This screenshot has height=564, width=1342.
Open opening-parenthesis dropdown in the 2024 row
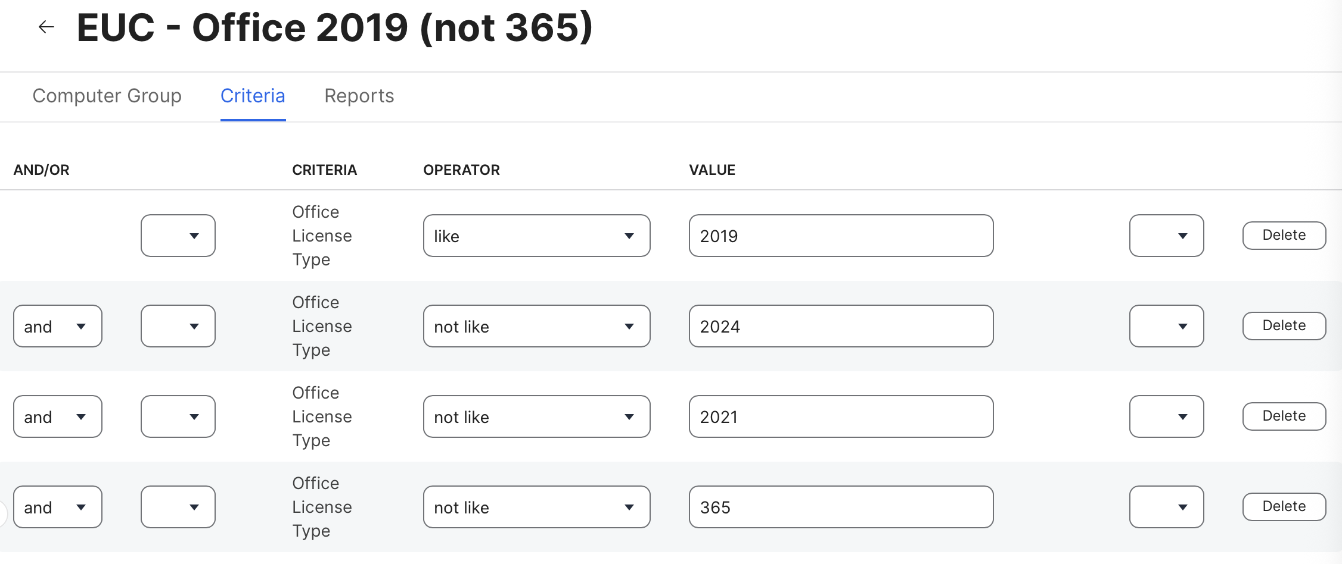click(x=178, y=326)
